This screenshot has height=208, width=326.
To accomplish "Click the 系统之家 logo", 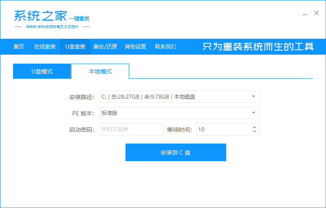I will (40, 16).
